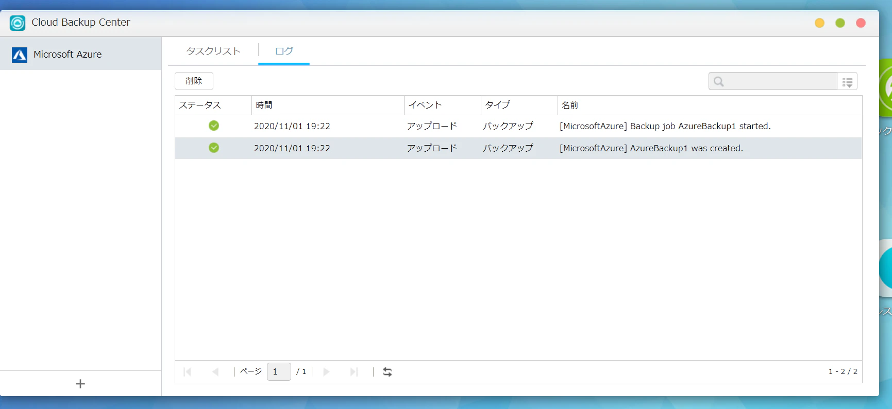The width and height of the screenshot is (892, 409).
Task: Maximize the window with the green button
Action: point(840,23)
